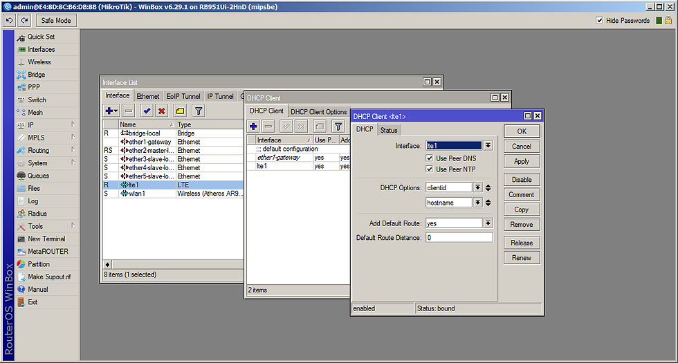Image resolution: width=678 pixels, height=363 pixels.
Task: Click disable red X in Interface List toolbar
Action: point(162,111)
